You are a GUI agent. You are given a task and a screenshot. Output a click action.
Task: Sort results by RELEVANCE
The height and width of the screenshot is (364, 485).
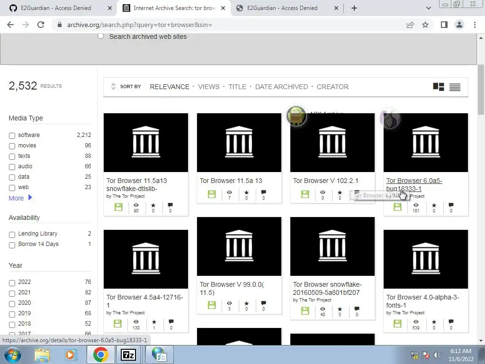[170, 87]
